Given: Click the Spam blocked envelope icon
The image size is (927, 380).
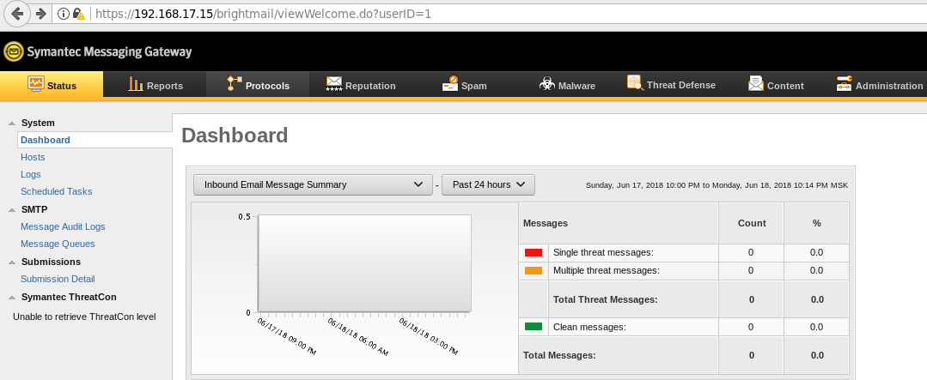Looking at the screenshot, I should [x=450, y=84].
